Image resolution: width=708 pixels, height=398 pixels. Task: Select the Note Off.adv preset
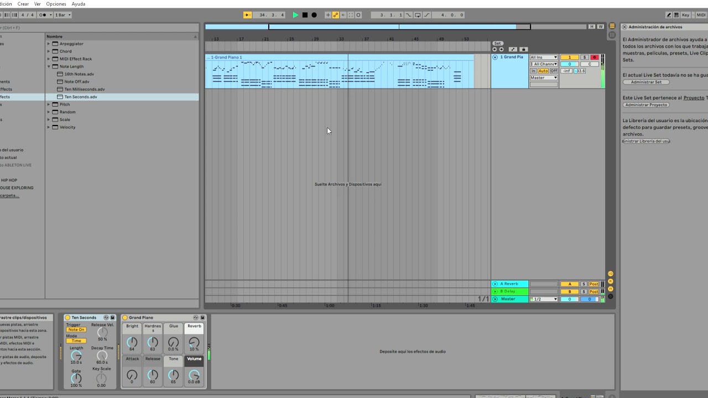[76, 82]
